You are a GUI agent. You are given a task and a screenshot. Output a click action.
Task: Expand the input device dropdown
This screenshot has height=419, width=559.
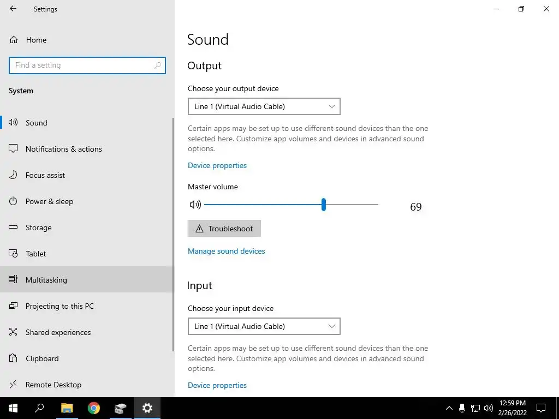tap(264, 326)
